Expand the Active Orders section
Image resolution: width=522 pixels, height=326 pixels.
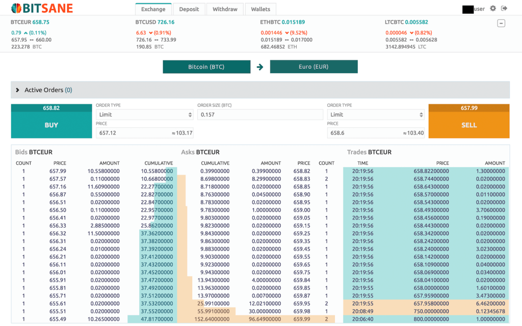click(x=17, y=90)
